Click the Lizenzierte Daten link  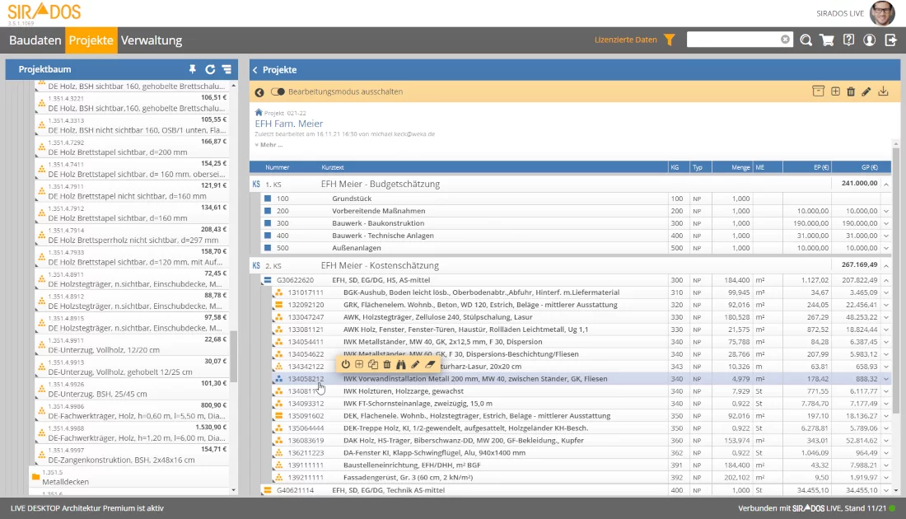tap(626, 40)
